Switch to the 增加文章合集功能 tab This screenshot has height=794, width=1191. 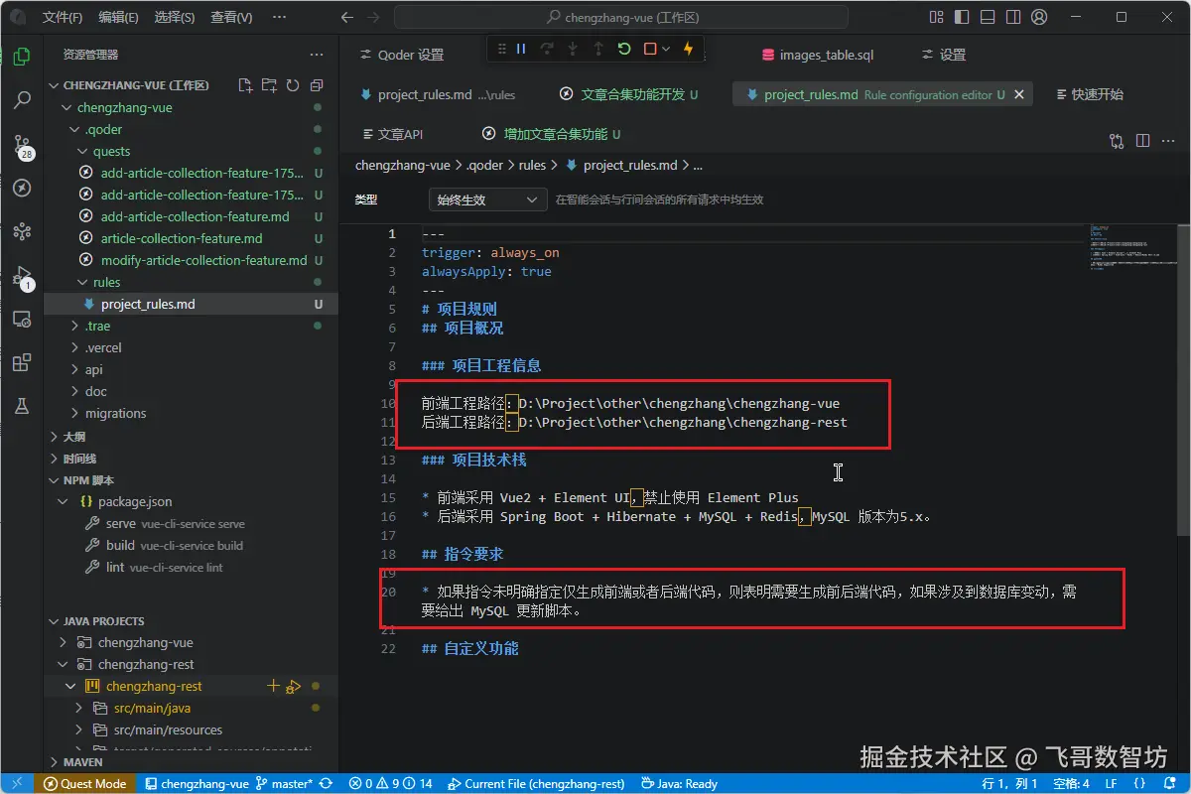click(551, 134)
